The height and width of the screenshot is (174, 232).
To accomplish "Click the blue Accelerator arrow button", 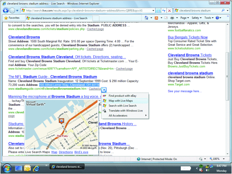I will (x=104, y=90).
